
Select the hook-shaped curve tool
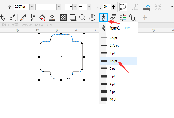pos(132,17)
